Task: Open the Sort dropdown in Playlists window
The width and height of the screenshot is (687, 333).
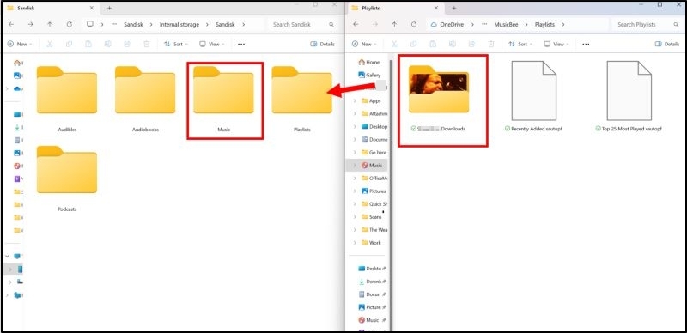Action: tap(520, 45)
